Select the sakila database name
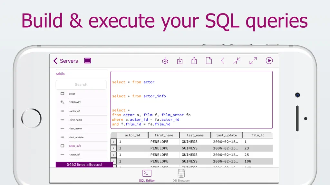 [60, 74]
